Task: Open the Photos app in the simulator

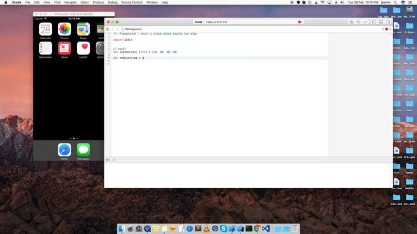Action: [65, 29]
